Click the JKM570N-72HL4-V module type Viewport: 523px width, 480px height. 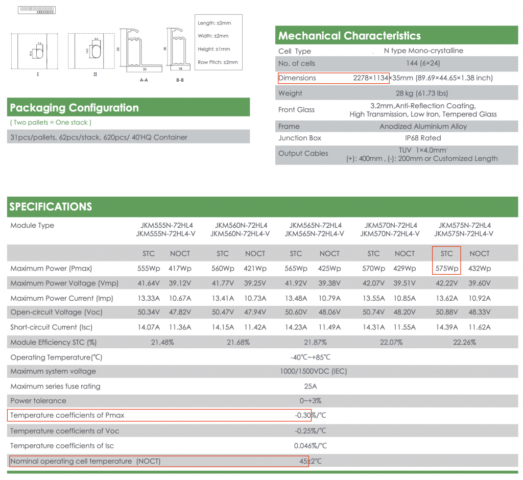[x=390, y=234]
